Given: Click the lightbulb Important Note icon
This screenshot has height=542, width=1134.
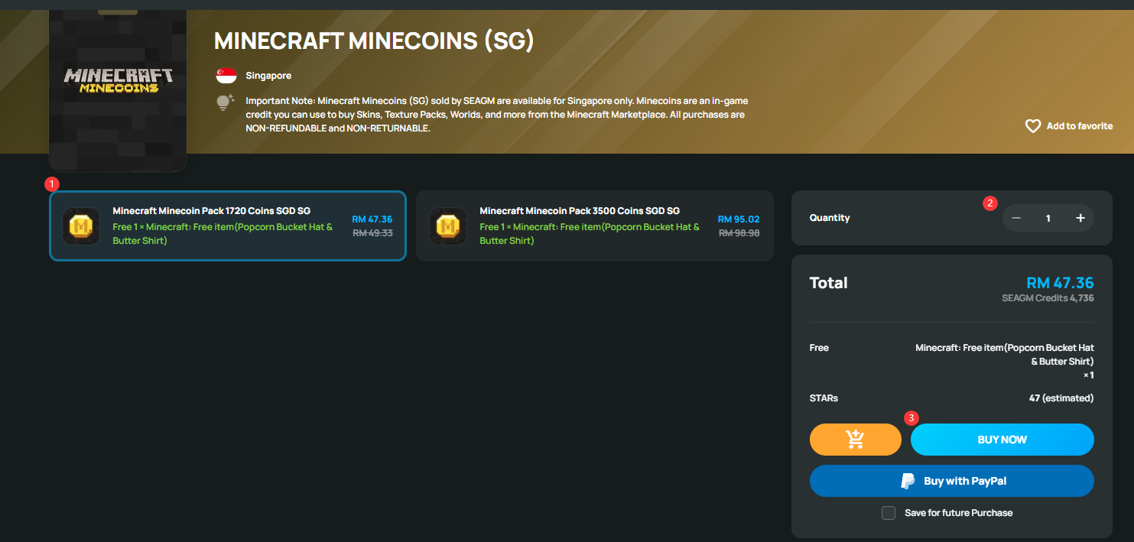Looking at the screenshot, I should (x=224, y=102).
